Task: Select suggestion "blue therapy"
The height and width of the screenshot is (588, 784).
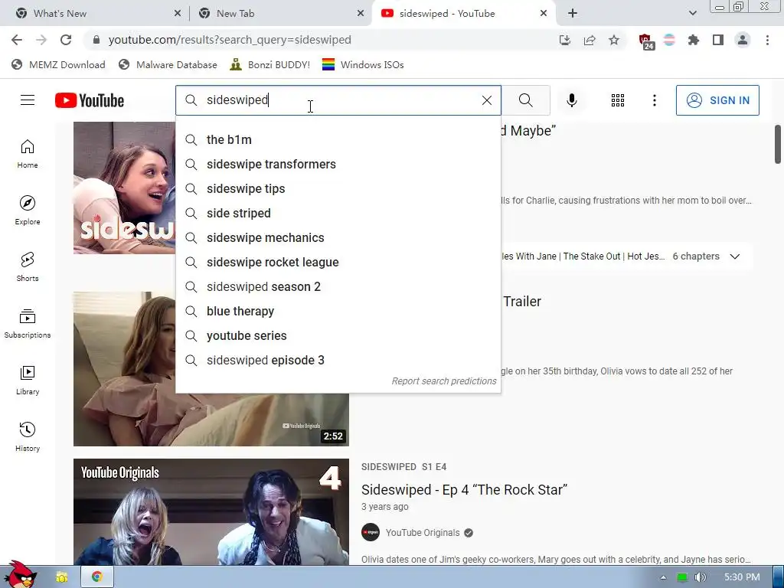Action: pos(338,311)
